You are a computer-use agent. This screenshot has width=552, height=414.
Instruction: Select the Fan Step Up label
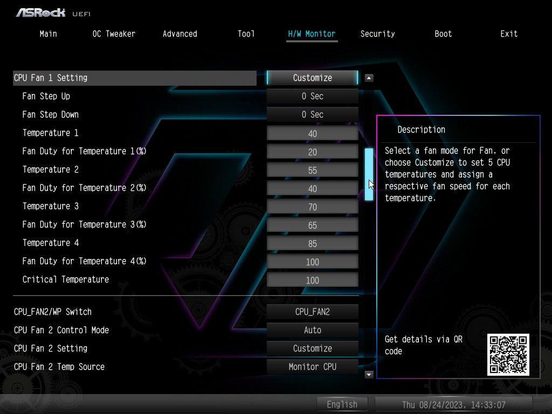[x=46, y=96]
